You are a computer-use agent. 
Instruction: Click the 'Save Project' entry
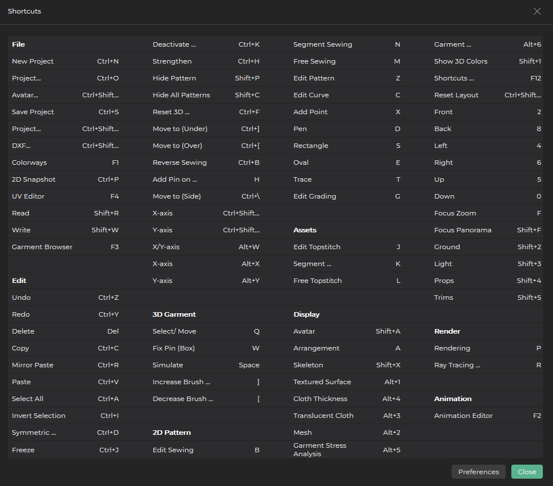(x=33, y=112)
